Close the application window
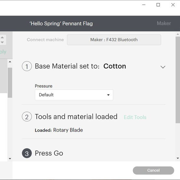Viewport: 180px width, 180px height. pyautogui.click(x=173, y=5)
